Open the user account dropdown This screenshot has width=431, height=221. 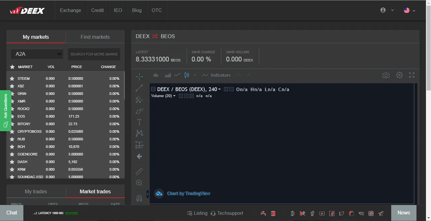coord(387,10)
